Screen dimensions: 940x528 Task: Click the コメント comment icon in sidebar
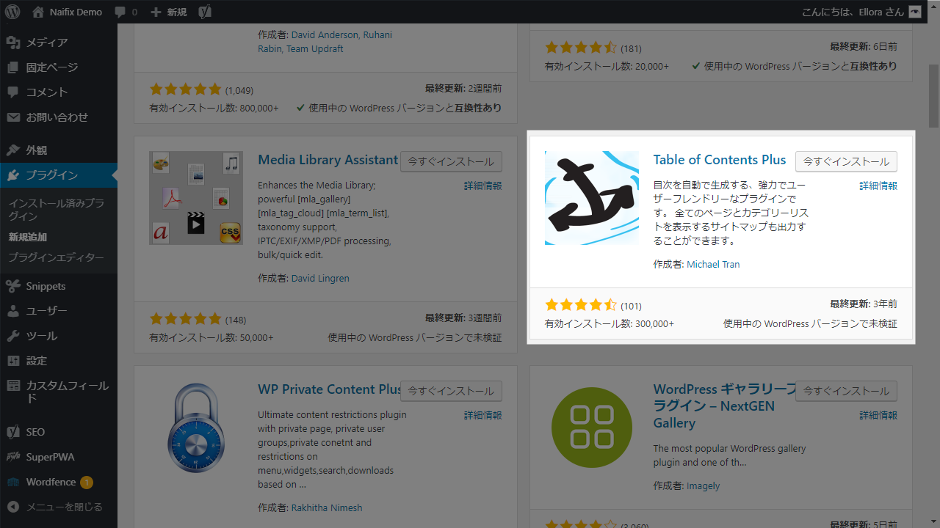[x=13, y=92]
